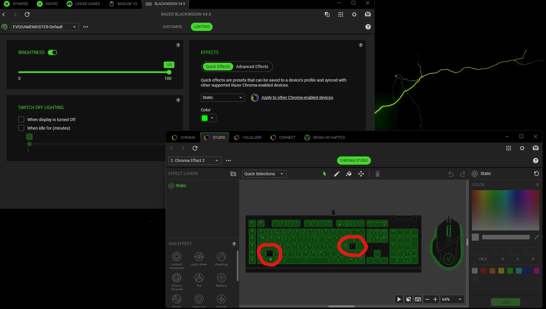
Task: Open the Chroma Effect 2 dropdown
Action: [x=195, y=161]
